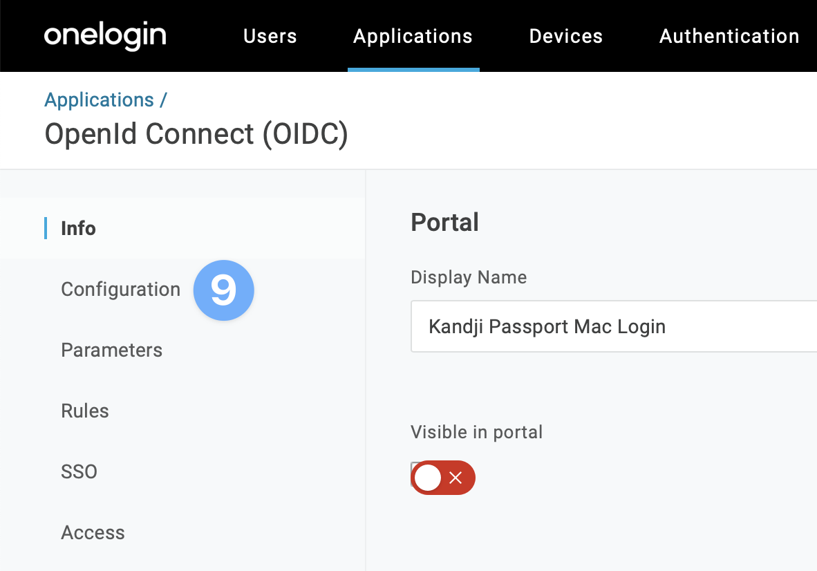Open the Authentication menu
This screenshot has width=817, height=571.
coord(729,36)
